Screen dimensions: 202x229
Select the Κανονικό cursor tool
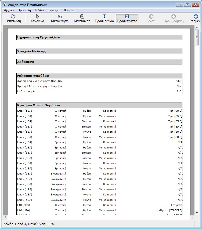(37, 17)
